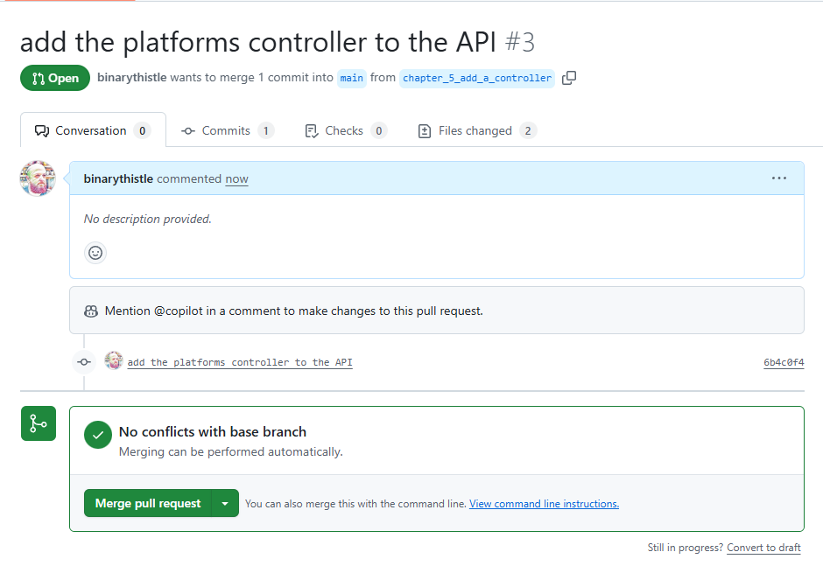Viewport: 823px width, 566px height.
Task: Open the reaction emoji picker
Action: click(95, 253)
